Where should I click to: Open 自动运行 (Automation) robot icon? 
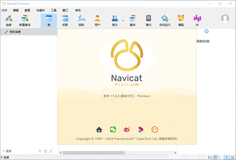click(164, 20)
